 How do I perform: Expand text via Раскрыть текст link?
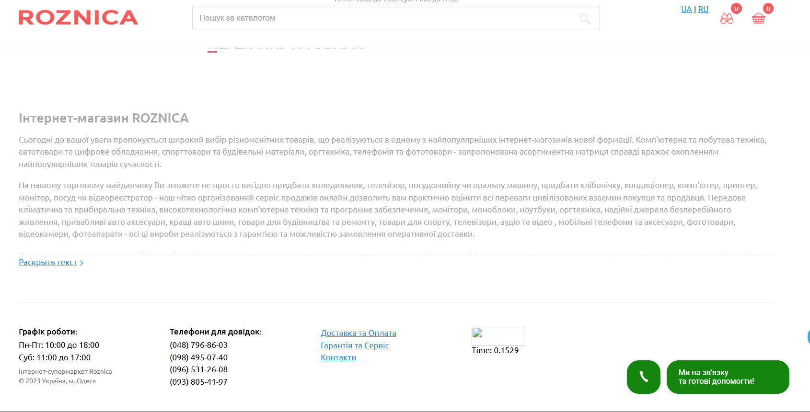coord(47,262)
